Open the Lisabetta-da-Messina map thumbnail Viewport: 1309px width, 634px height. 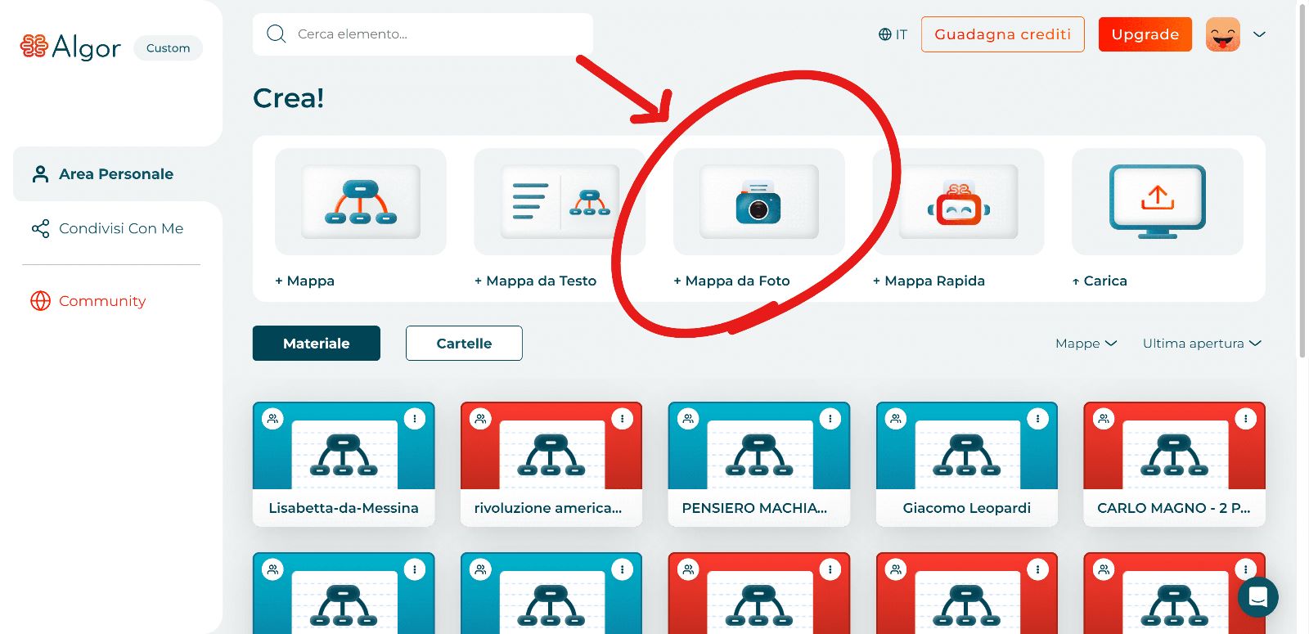[x=344, y=446]
